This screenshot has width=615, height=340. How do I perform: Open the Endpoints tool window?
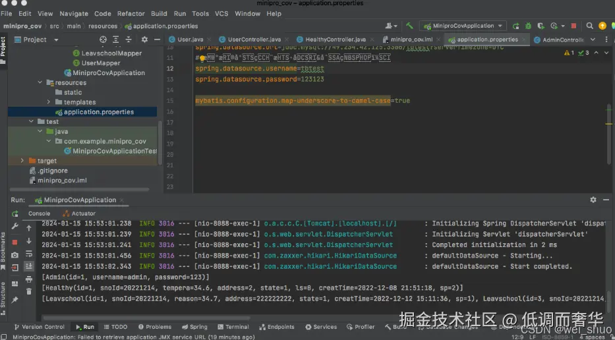[x=276, y=327]
